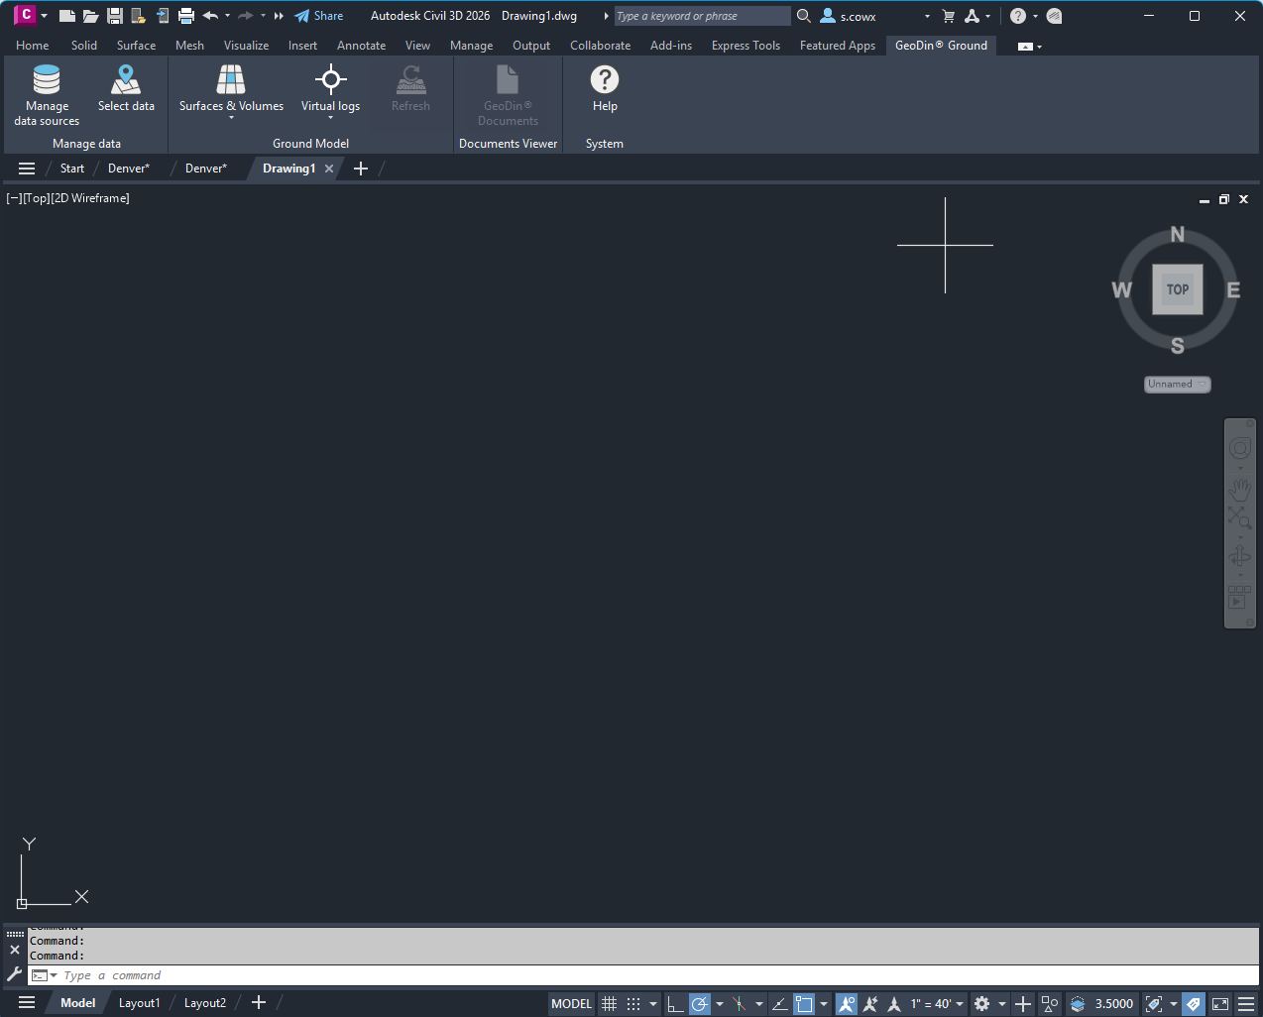This screenshot has height=1017, width=1263.
Task: Click the Share button
Action: pos(319,16)
